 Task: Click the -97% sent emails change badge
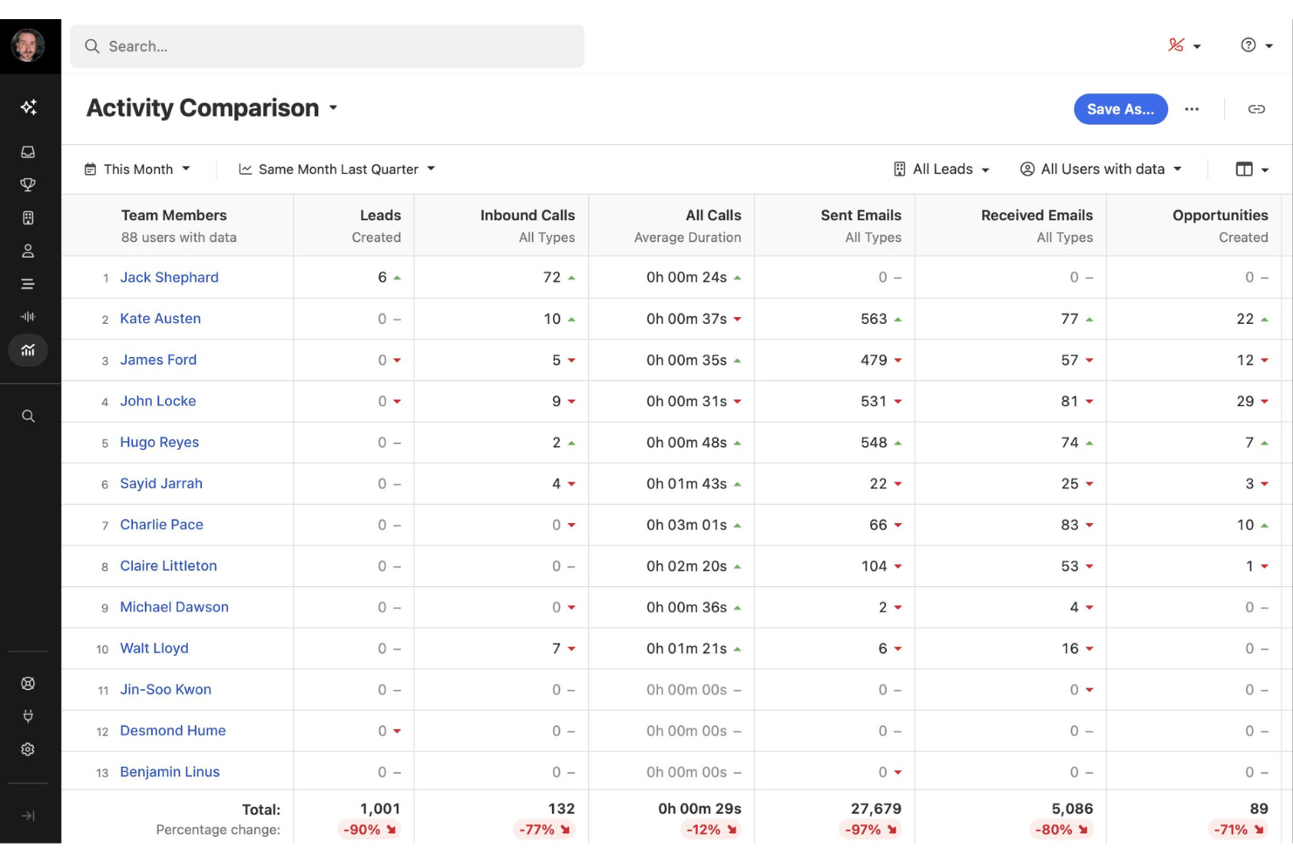(871, 830)
